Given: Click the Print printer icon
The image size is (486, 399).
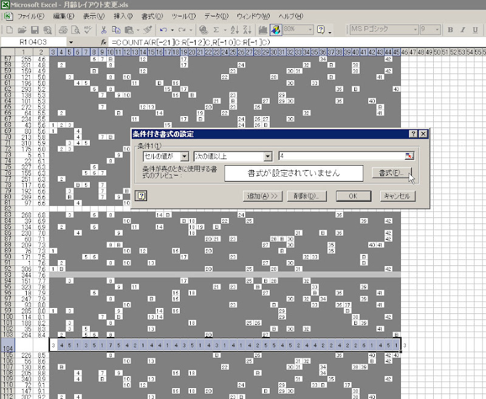Looking at the screenshot, I should [x=63, y=30].
